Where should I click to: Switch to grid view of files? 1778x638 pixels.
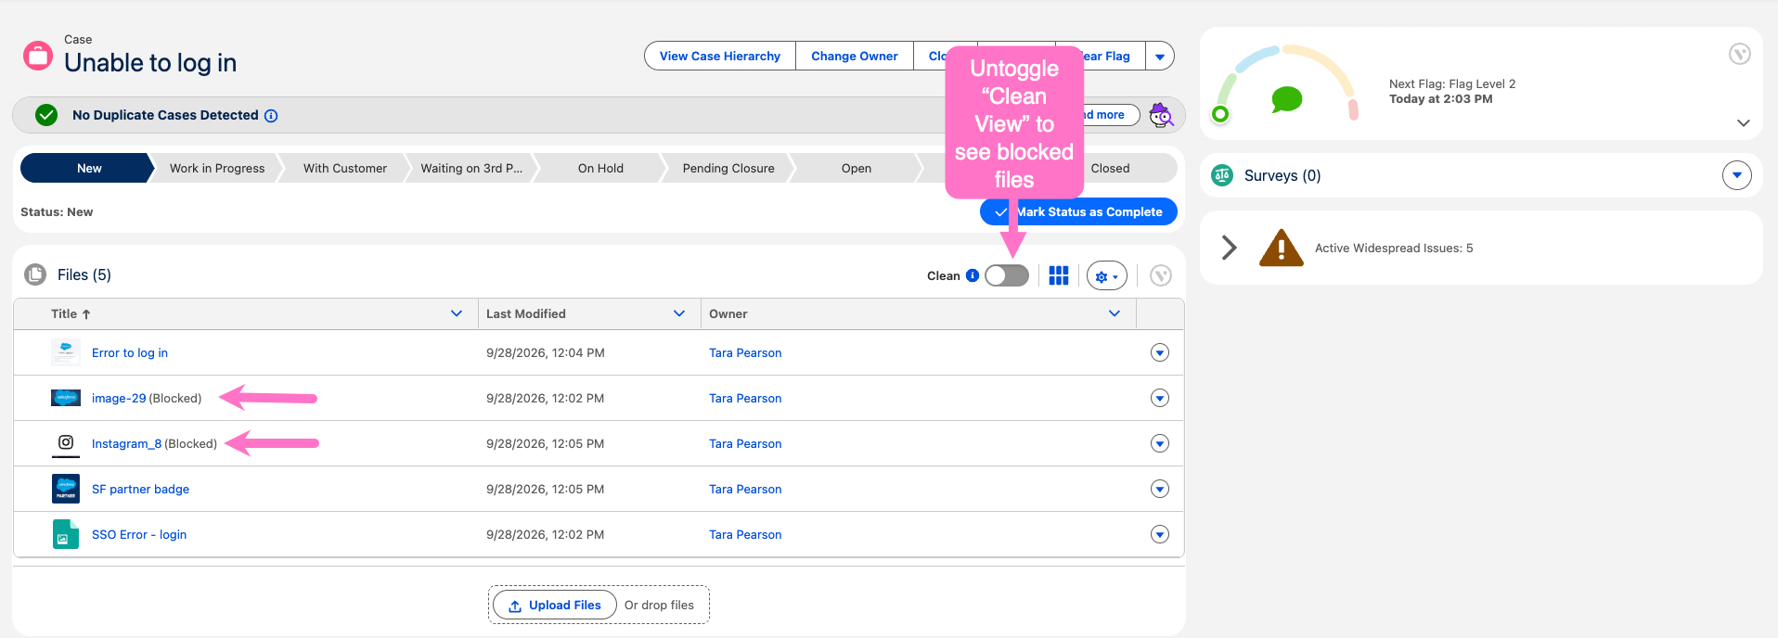[1059, 275]
